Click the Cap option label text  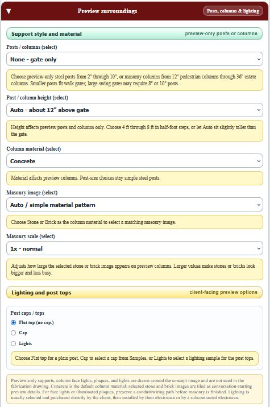point(23,333)
